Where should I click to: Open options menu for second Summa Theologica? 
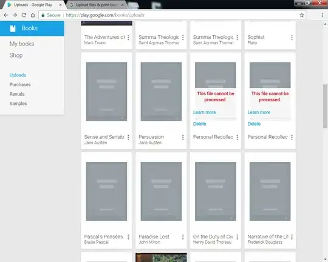coord(237,38)
